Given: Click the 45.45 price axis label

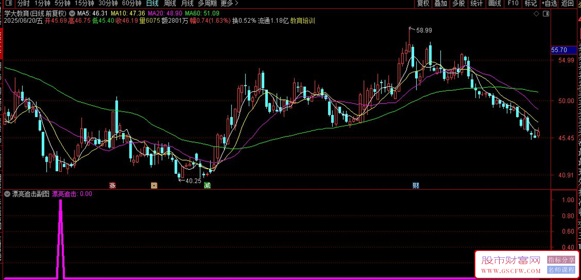Looking at the screenshot, I should (x=566, y=138).
